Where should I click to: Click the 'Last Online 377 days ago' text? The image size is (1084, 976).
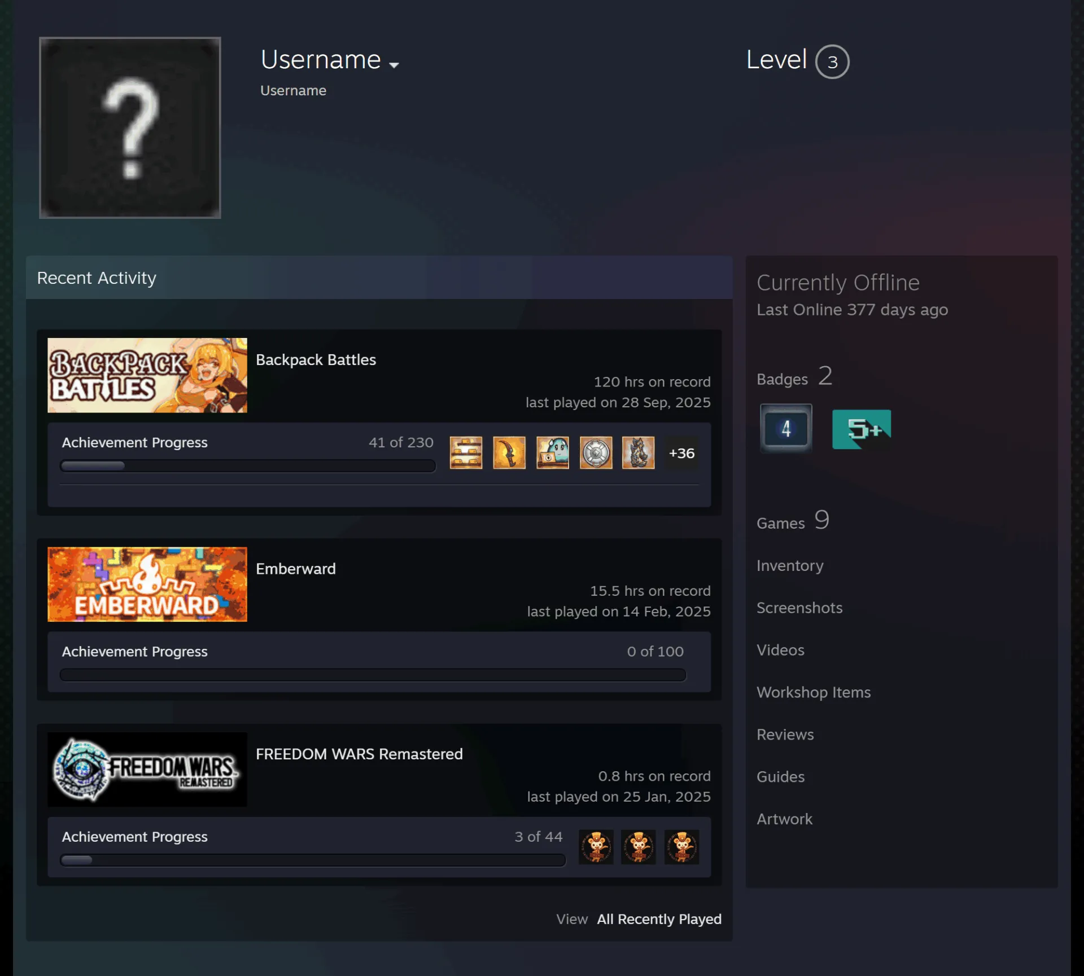point(853,310)
